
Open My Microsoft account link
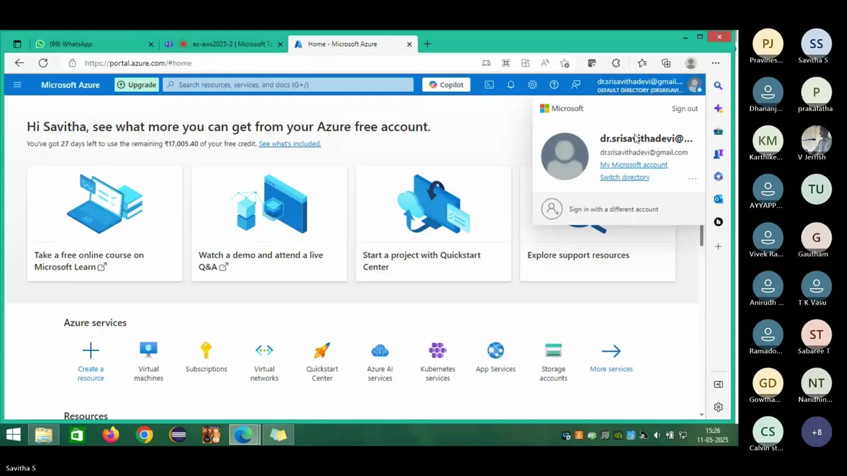pos(633,165)
